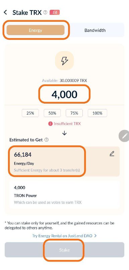
Task: Tap the lightning bolt energy icon
Action: tap(64, 61)
